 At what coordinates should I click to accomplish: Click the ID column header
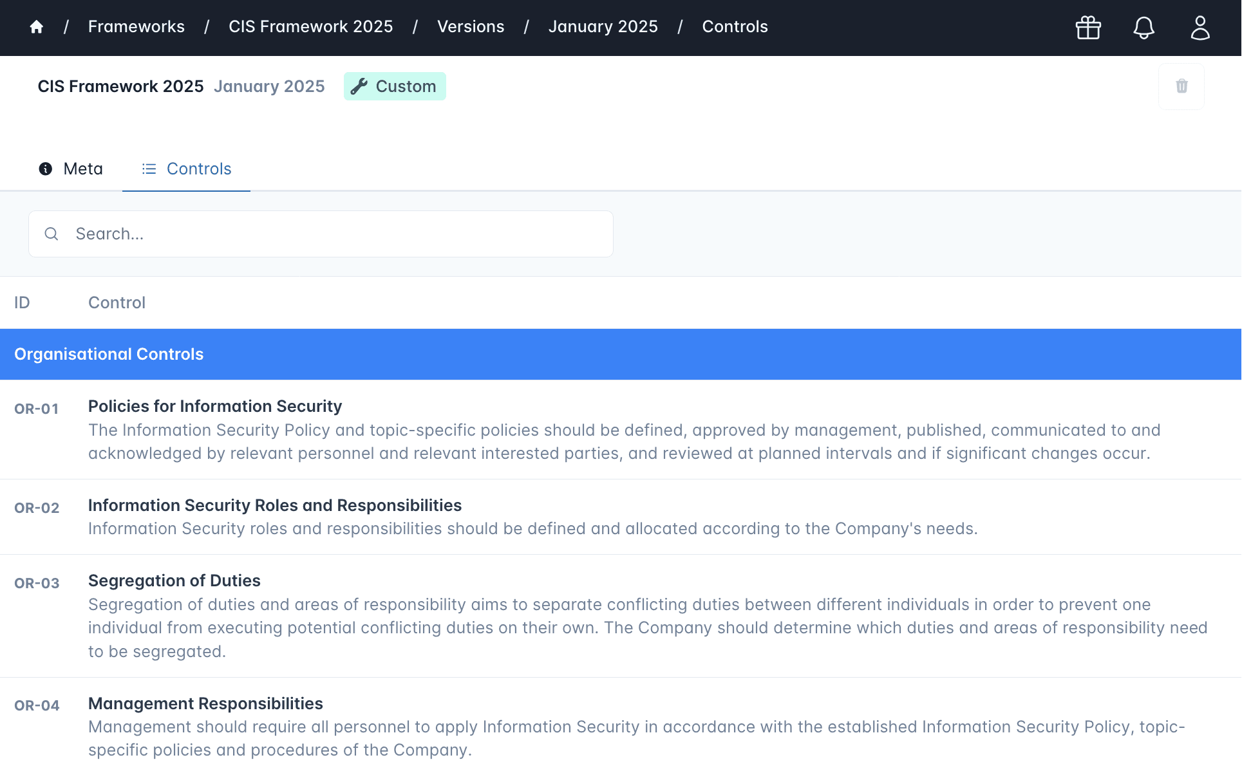[x=22, y=302]
